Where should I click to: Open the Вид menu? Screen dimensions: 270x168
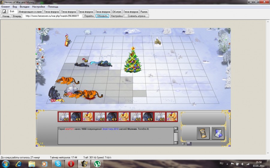(15, 7)
